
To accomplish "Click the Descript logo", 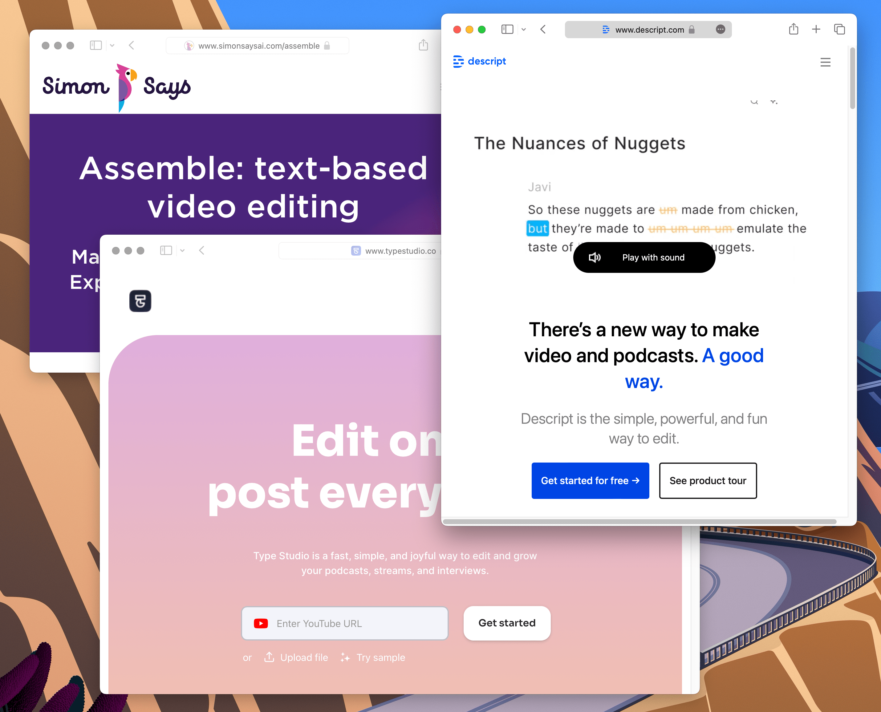I will 479,62.
